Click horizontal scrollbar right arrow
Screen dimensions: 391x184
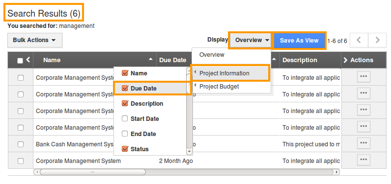tap(336, 172)
